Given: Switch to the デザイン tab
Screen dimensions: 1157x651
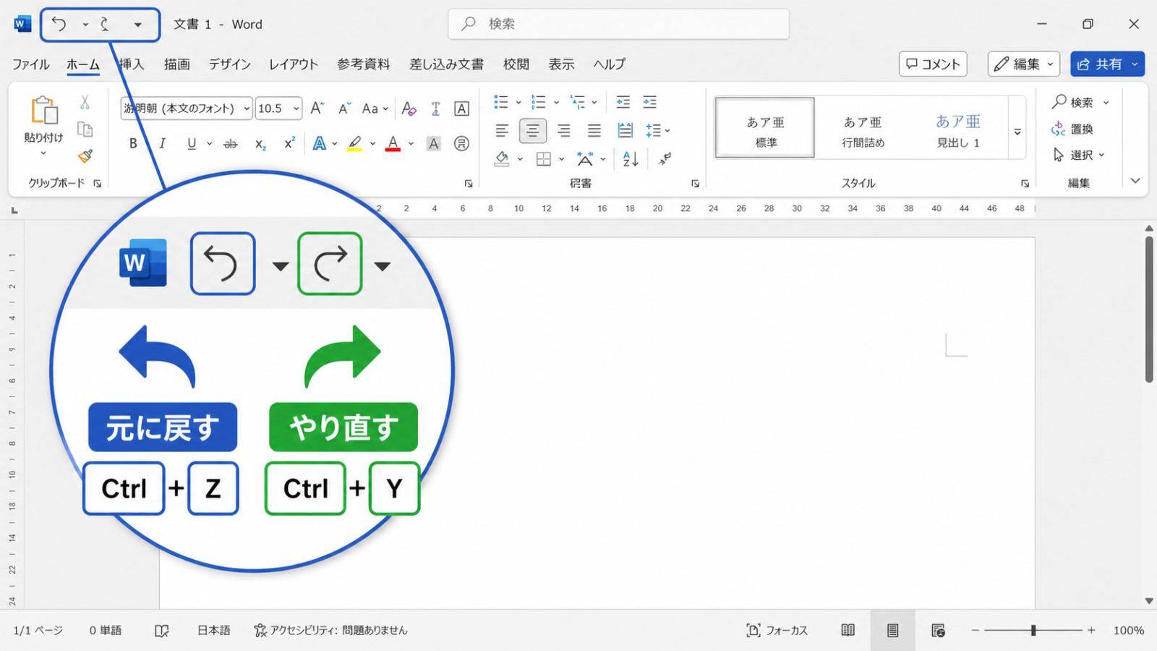Looking at the screenshot, I should 230,64.
